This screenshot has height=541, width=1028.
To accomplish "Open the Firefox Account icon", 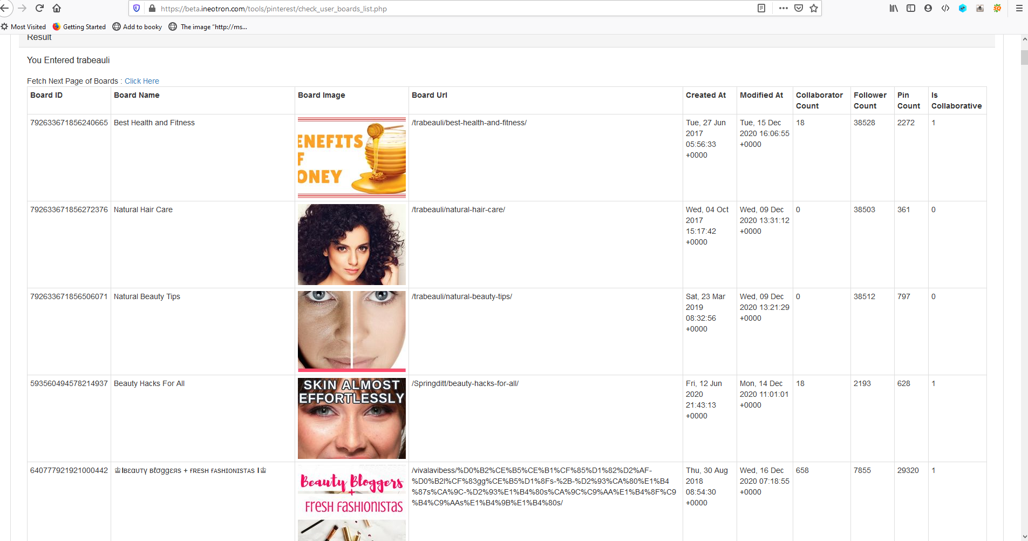I will pyautogui.click(x=928, y=8).
